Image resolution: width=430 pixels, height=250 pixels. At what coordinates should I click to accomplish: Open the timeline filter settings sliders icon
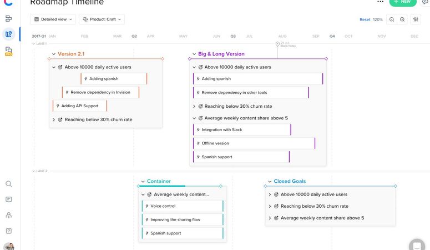[x=416, y=19]
